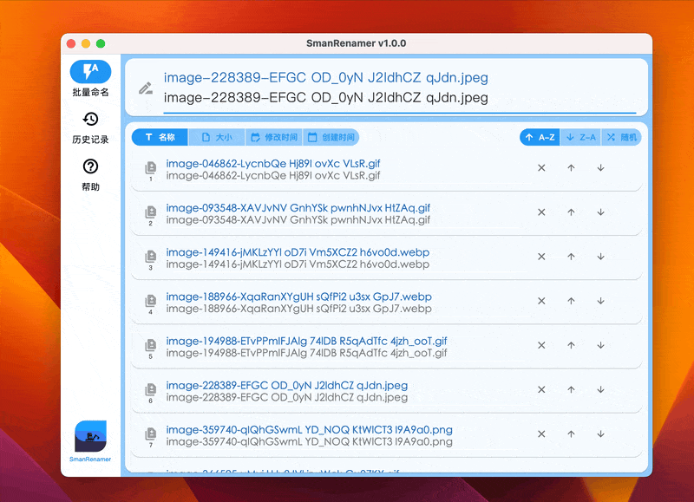
Task: Click the rename template input field
Action: (399, 98)
